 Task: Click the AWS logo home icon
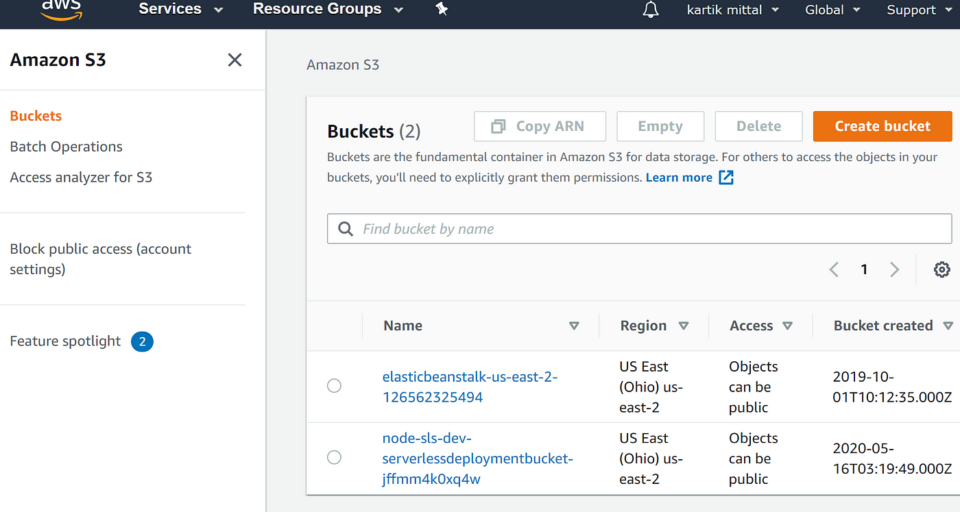pos(61,9)
